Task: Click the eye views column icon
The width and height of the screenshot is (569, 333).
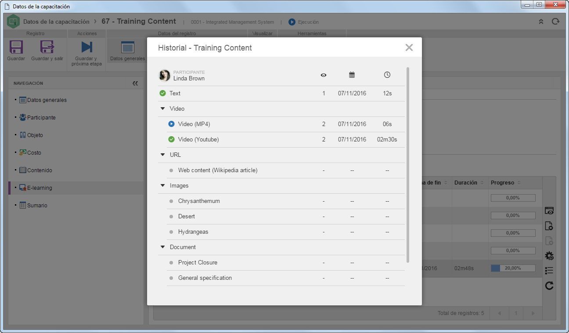Action: tap(324, 75)
